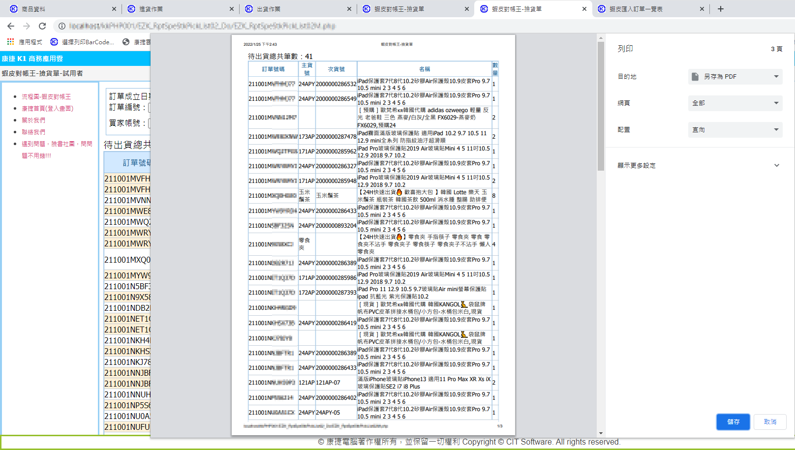Click the 儲存 save button
The image size is (795, 450).
[x=733, y=422]
